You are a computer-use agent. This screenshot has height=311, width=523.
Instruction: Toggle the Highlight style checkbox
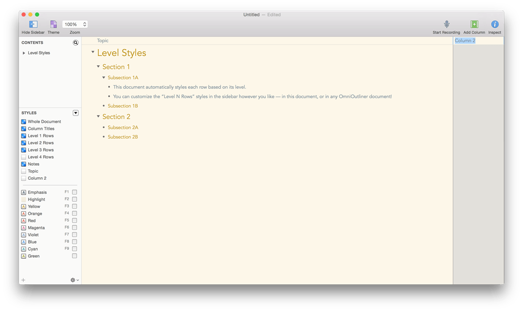[74, 199]
